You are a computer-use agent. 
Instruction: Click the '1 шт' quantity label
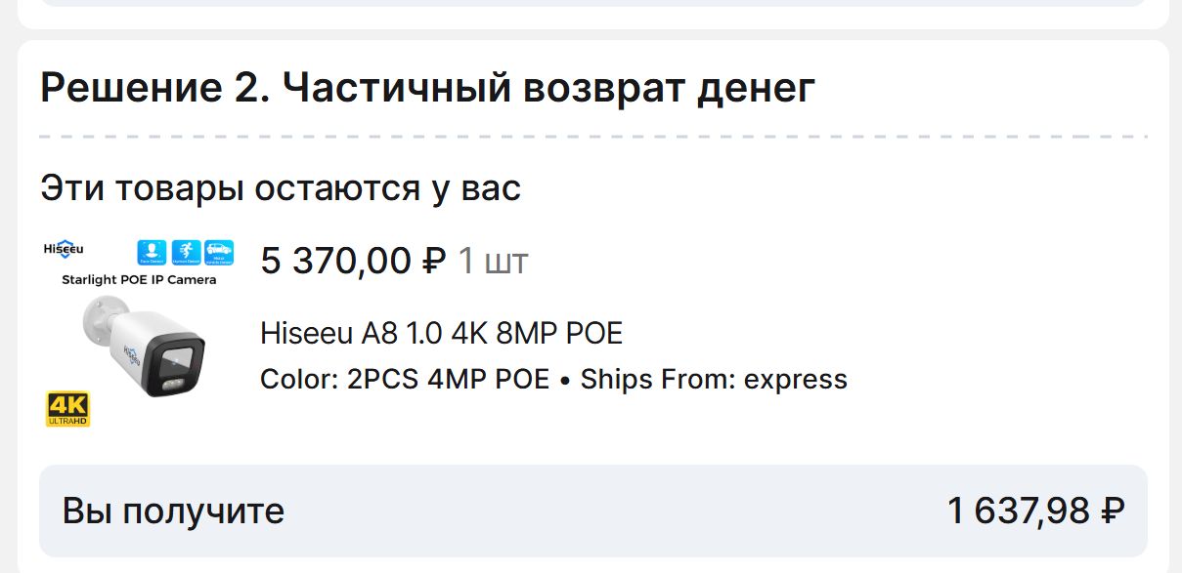tap(493, 262)
